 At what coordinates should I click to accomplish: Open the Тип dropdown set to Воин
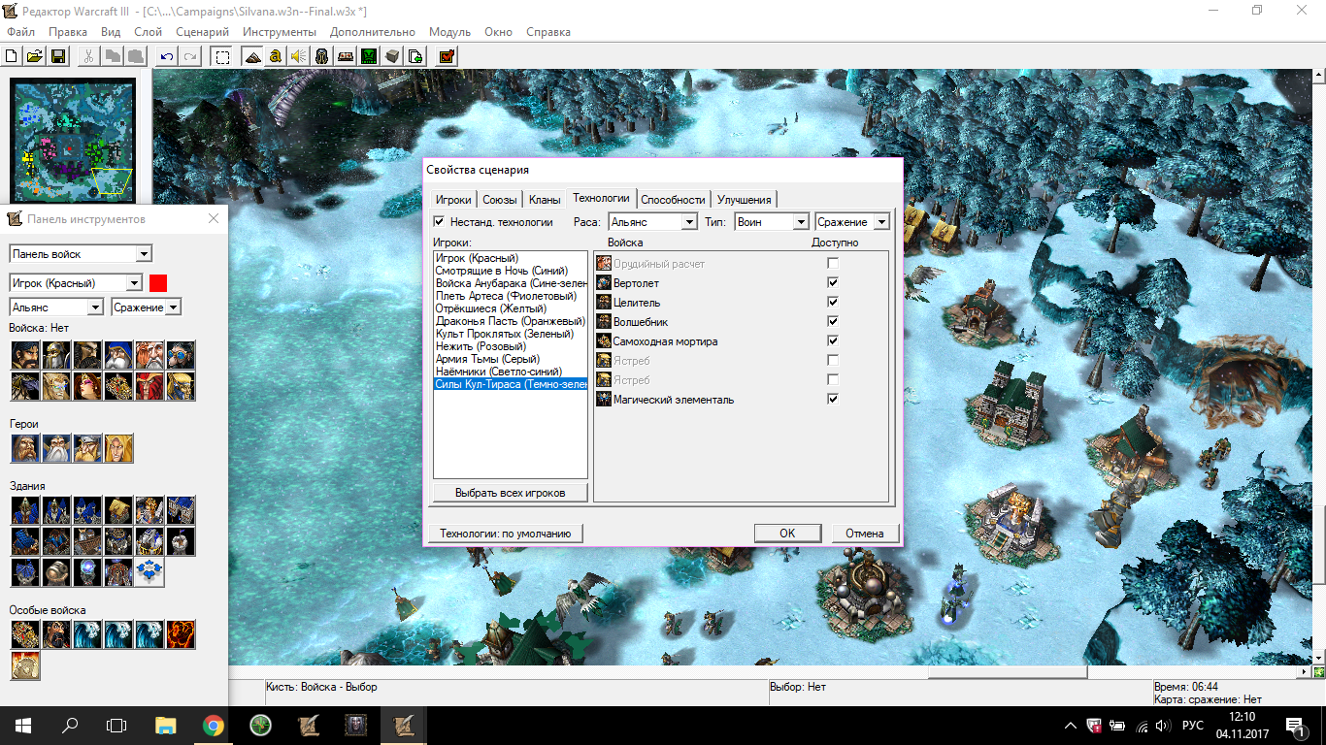pos(772,222)
